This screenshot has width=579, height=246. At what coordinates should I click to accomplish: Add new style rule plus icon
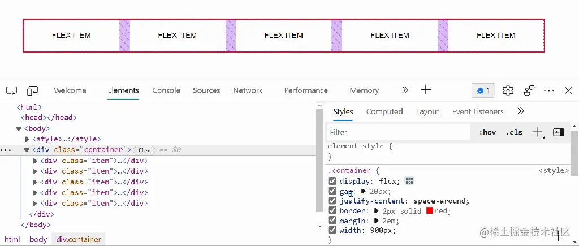pyautogui.click(x=537, y=132)
